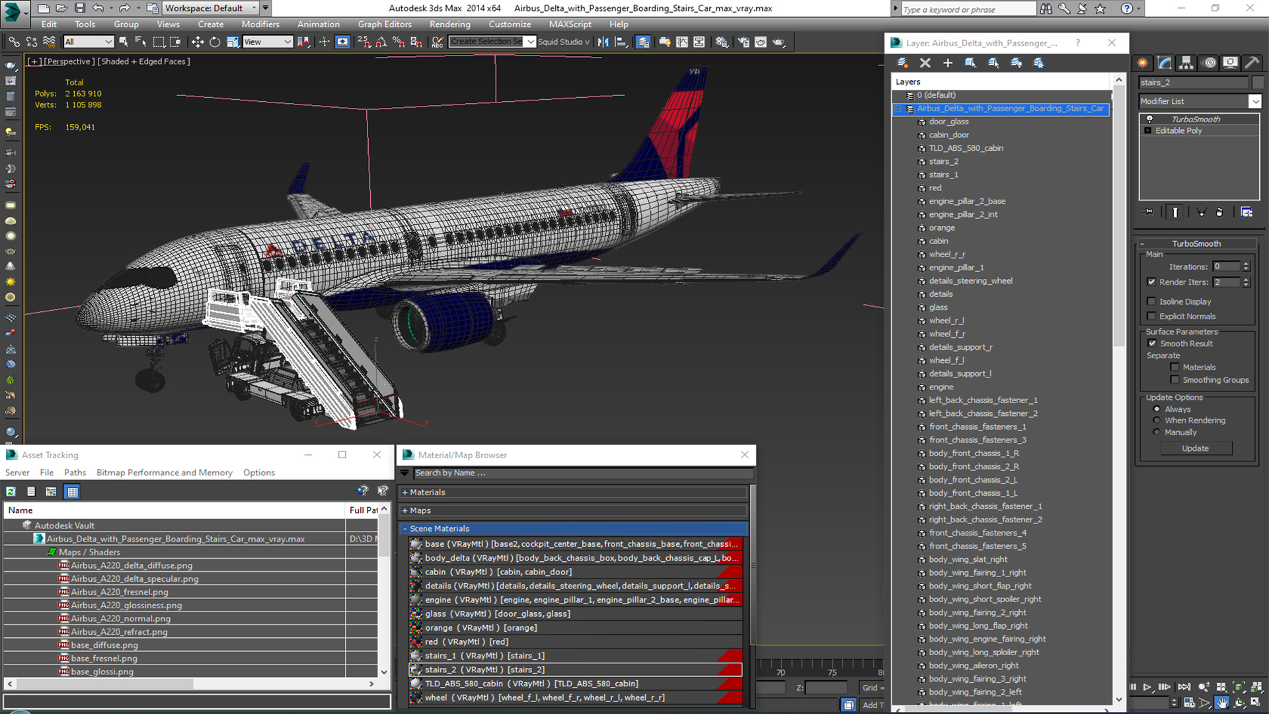Activate the Pan View hand tool
Screen dimensions: 1269x714
(1221, 703)
